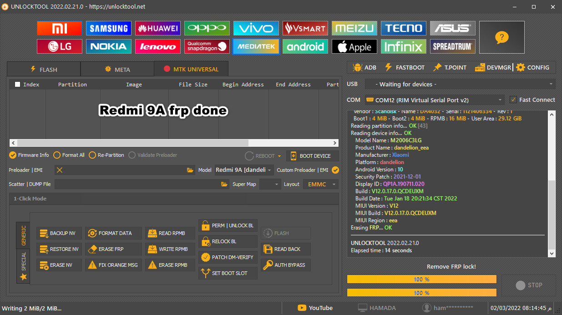Switch to the META tab
This screenshot has height=315, width=562.
point(117,69)
